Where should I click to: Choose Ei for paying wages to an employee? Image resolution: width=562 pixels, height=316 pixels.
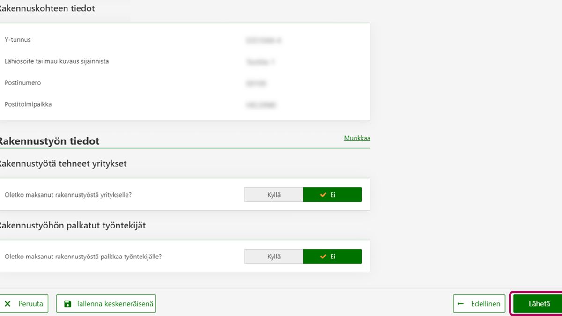tap(333, 257)
